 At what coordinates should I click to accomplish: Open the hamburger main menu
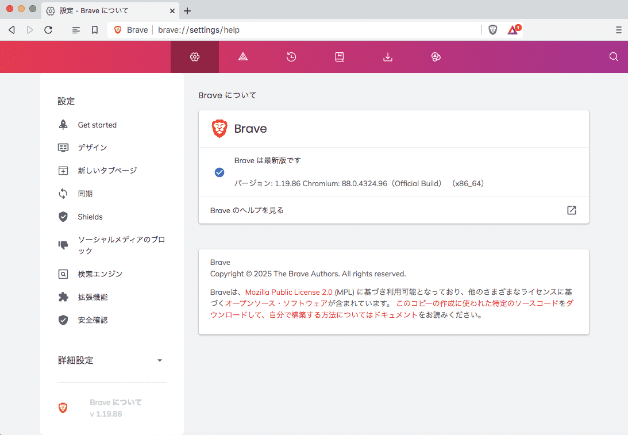coord(618,30)
